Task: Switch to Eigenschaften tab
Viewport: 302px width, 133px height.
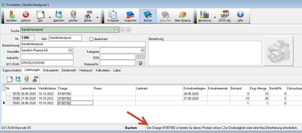Action: (x=12, y=70)
